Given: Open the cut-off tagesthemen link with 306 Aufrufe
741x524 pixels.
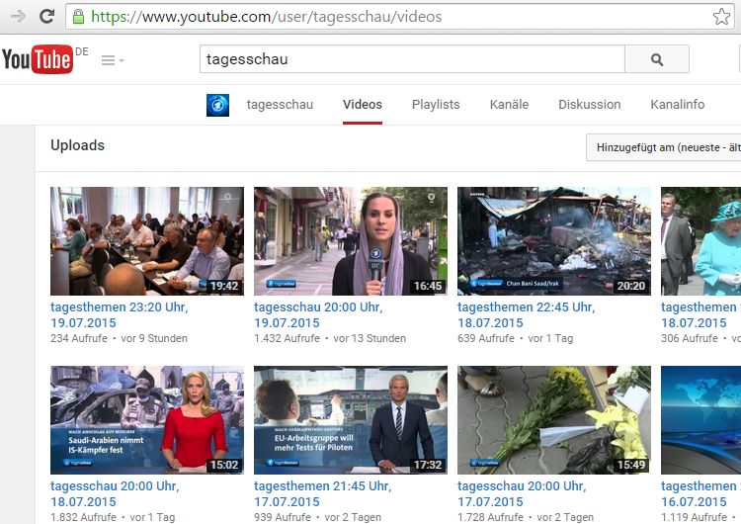Looking at the screenshot, I should [700, 315].
